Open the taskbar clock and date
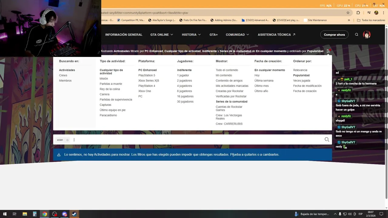The width and height of the screenshot is (388, 218). pos(371,214)
